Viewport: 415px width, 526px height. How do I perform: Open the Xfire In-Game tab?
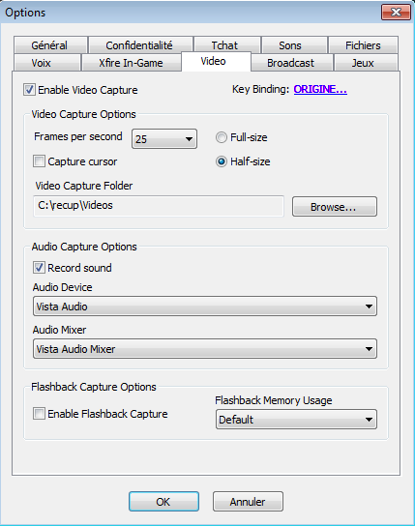131,63
